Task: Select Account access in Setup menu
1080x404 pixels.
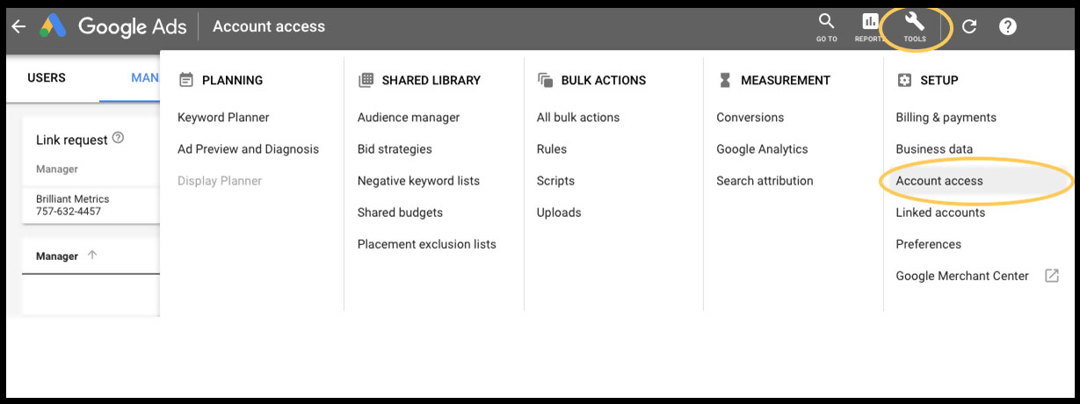Action: [939, 181]
